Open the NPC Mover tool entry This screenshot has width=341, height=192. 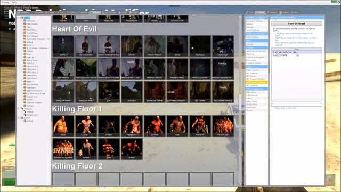coord(257,76)
